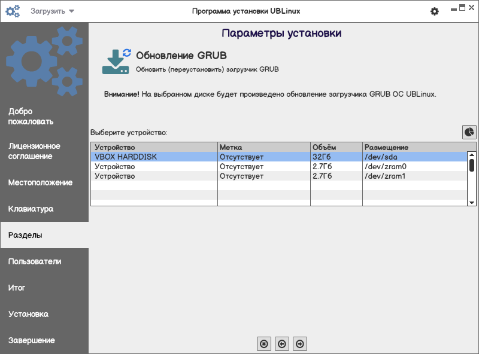Select the Разделы step in sidebar

44,235
